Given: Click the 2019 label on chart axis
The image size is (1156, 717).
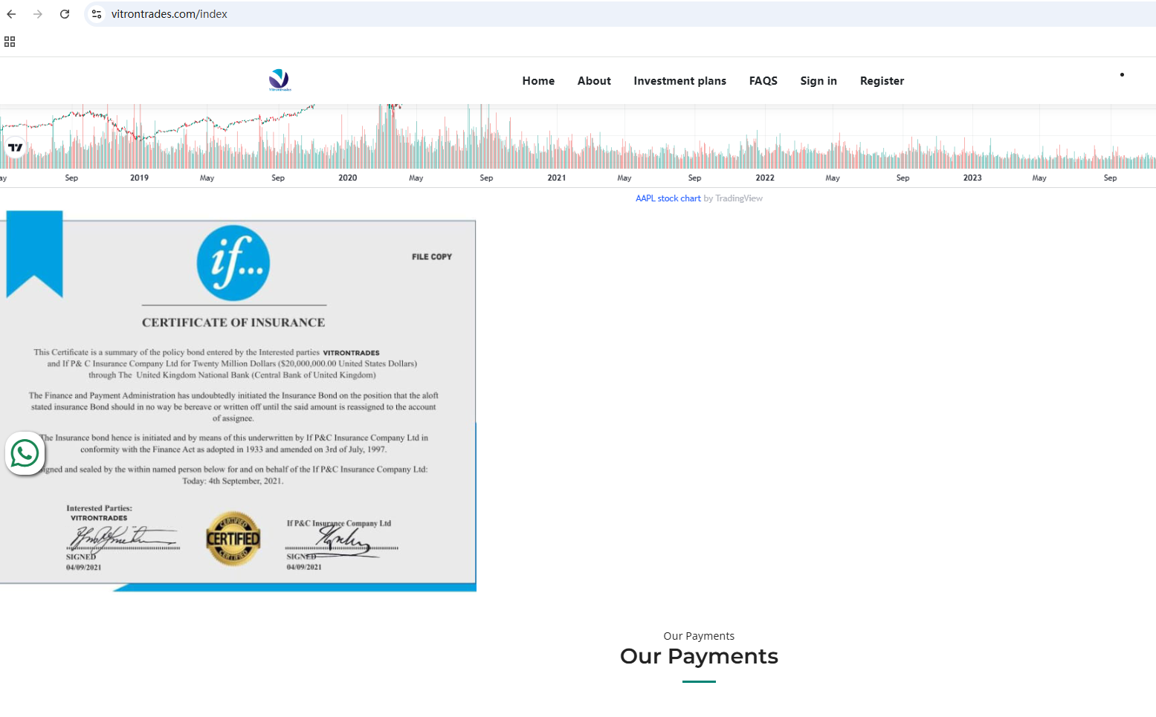Looking at the screenshot, I should pyautogui.click(x=139, y=178).
